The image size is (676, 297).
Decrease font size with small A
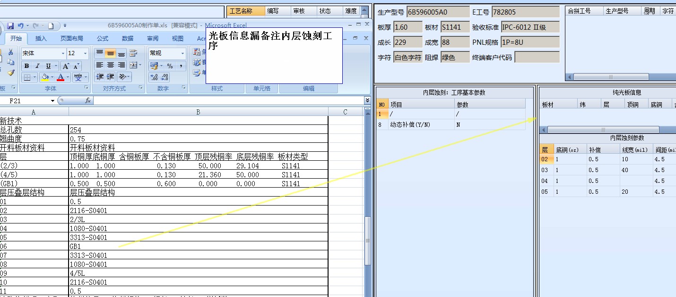76,66
